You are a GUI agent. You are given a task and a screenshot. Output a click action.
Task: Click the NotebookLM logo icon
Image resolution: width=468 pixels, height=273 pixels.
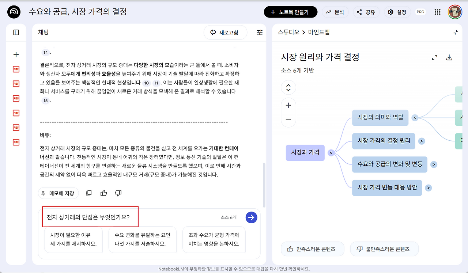coord(14,12)
